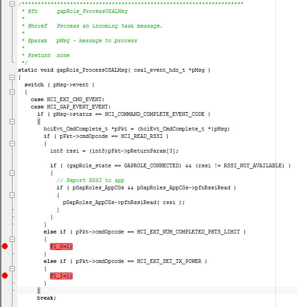The width and height of the screenshot is (297, 307).
Task: Place cursor on switch ( pMsg->event )
Action: click(x=59, y=85)
